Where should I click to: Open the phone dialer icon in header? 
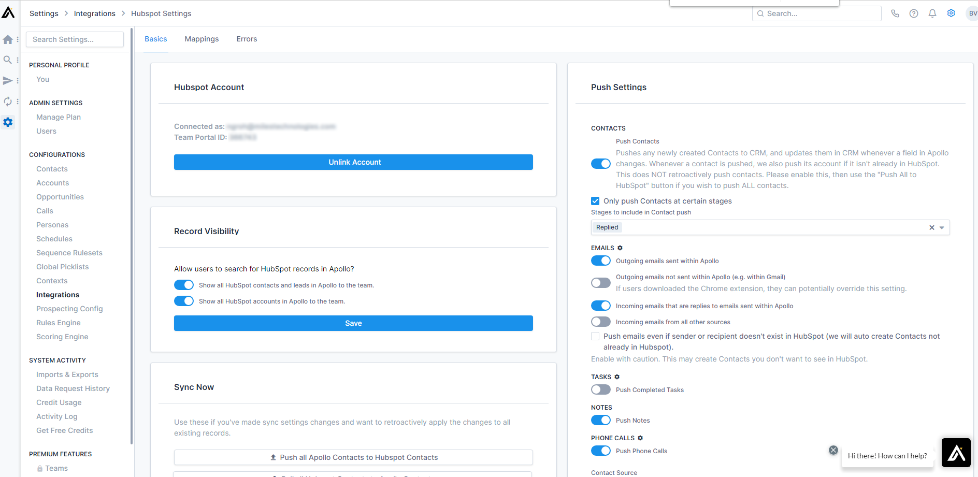(895, 13)
